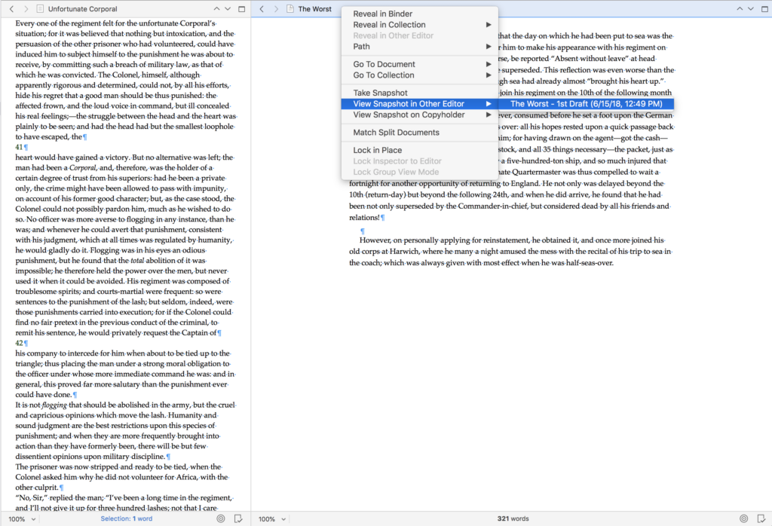Viewport: 772px width, 526px height.
Task: Click the word relations! in right editor
Action: coord(365,218)
